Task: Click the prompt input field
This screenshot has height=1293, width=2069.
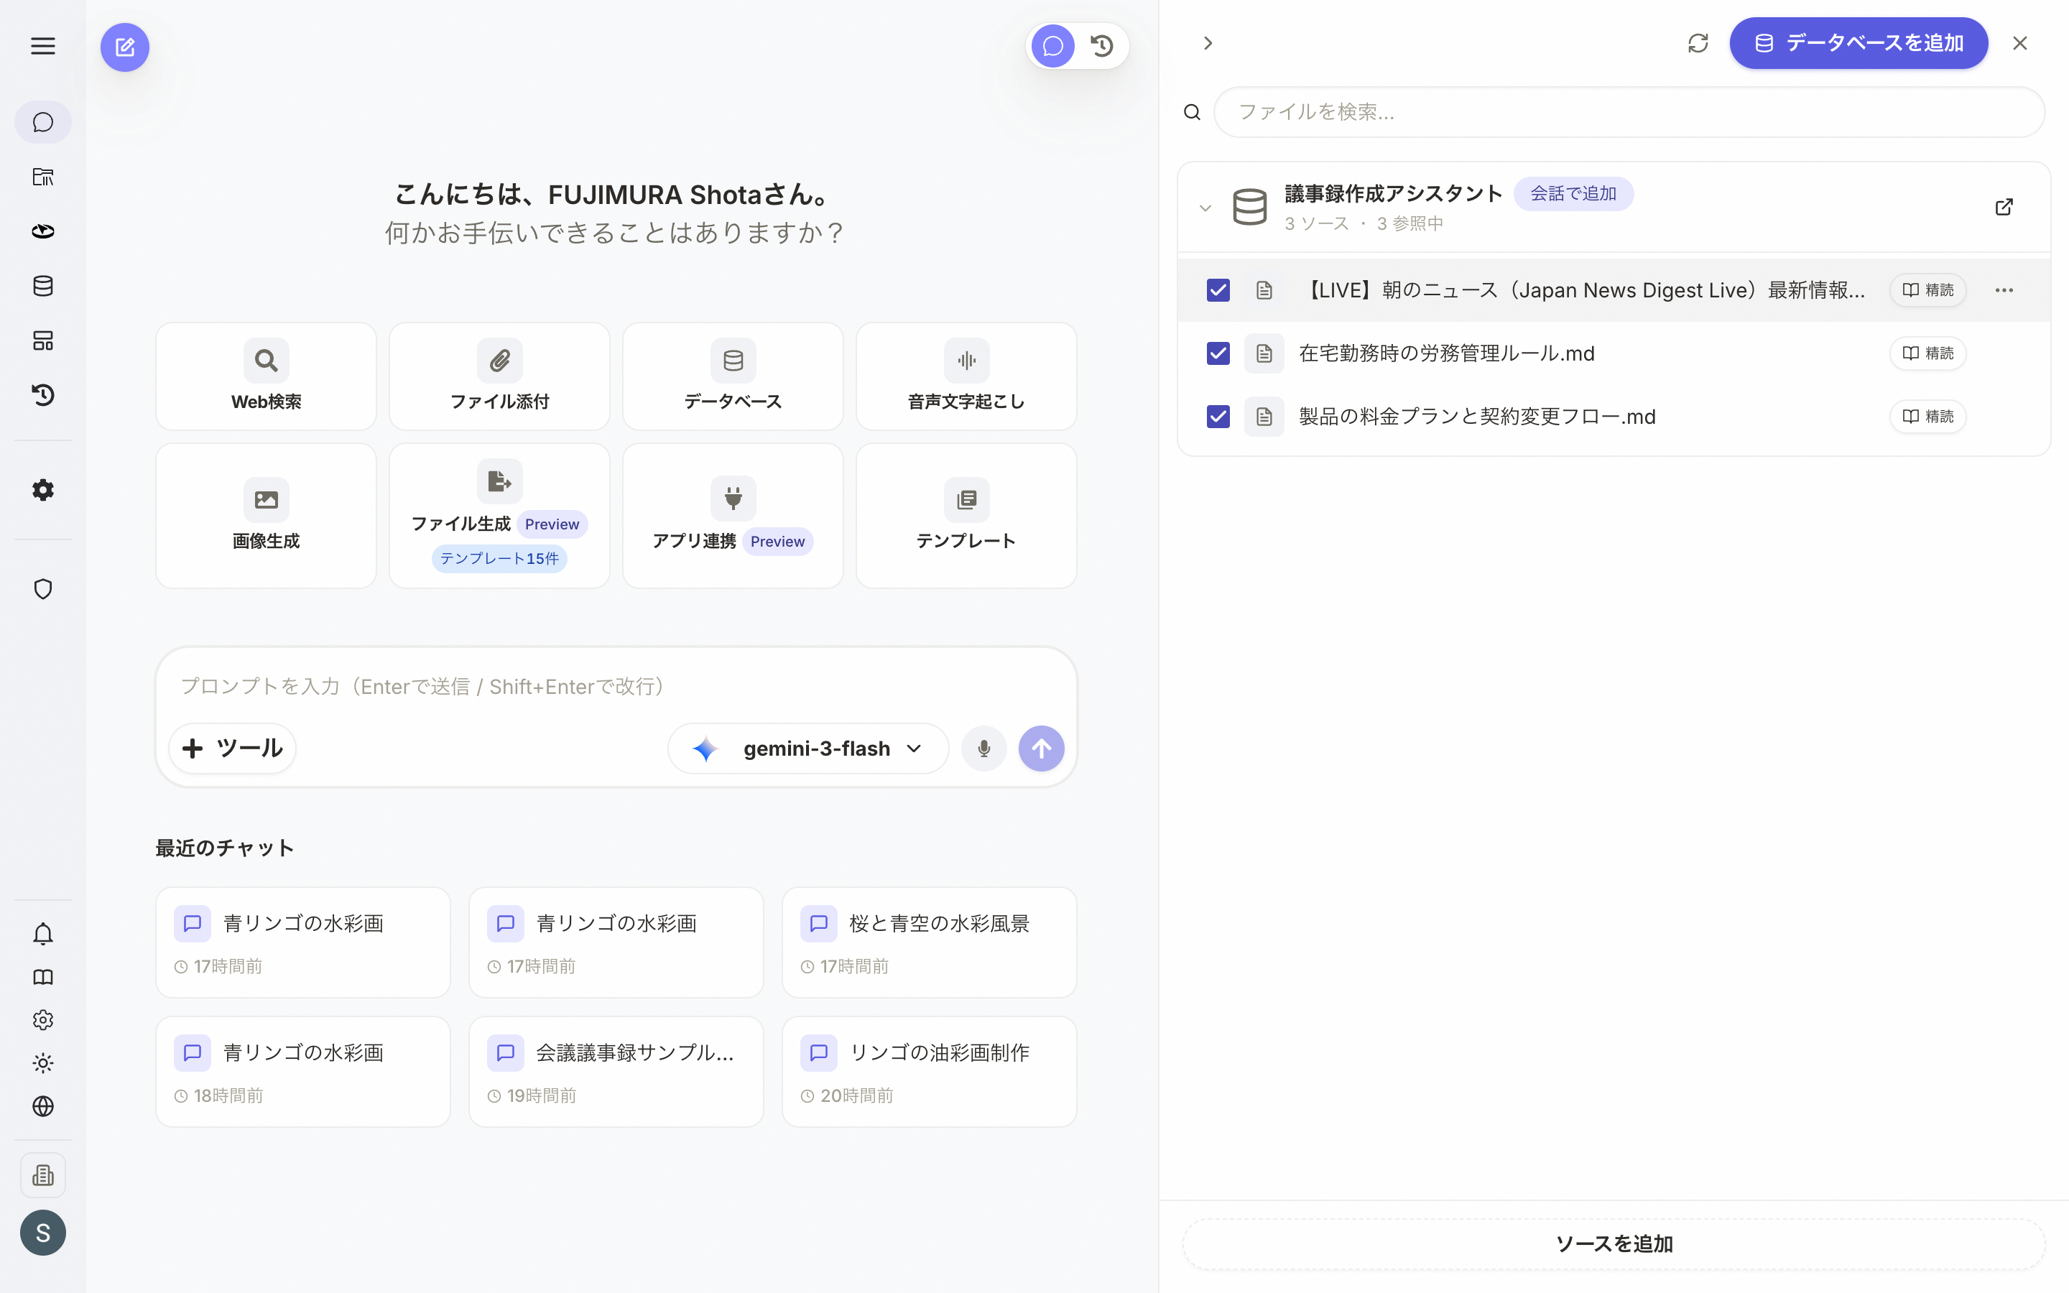Action: (616, 687)
